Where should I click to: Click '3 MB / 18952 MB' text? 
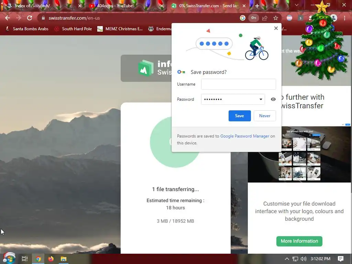[x=175, y=221]
